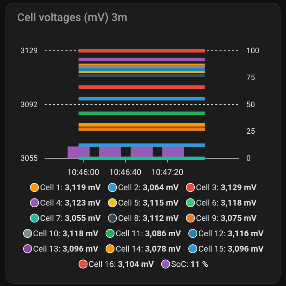Click Cell 12 blue legend circle
The height and width of the screenshot is (286, 286).
click(193, 233)
